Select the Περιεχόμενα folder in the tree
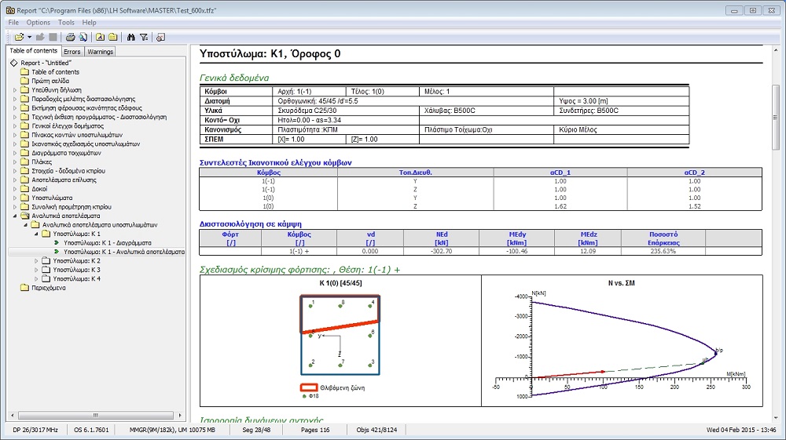 [48, 288]
